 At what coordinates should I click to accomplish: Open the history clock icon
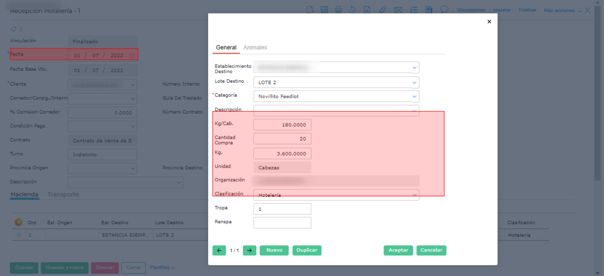[x=352, y=10]
